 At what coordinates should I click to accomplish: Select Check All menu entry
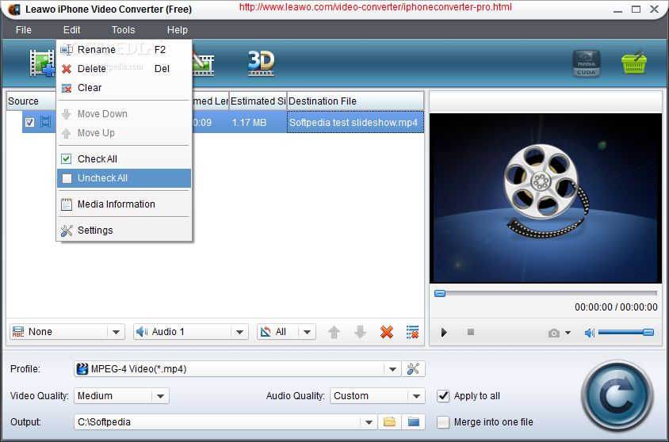coord(124,159)
